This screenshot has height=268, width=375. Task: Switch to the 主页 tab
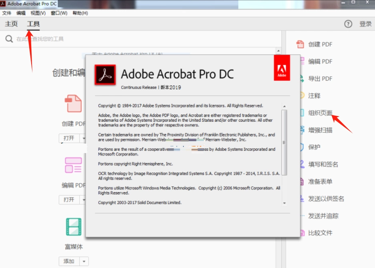(11, 24)
